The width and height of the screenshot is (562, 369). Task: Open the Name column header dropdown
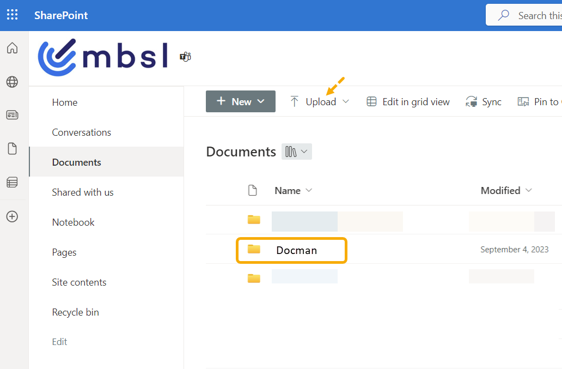click(294, 191)
